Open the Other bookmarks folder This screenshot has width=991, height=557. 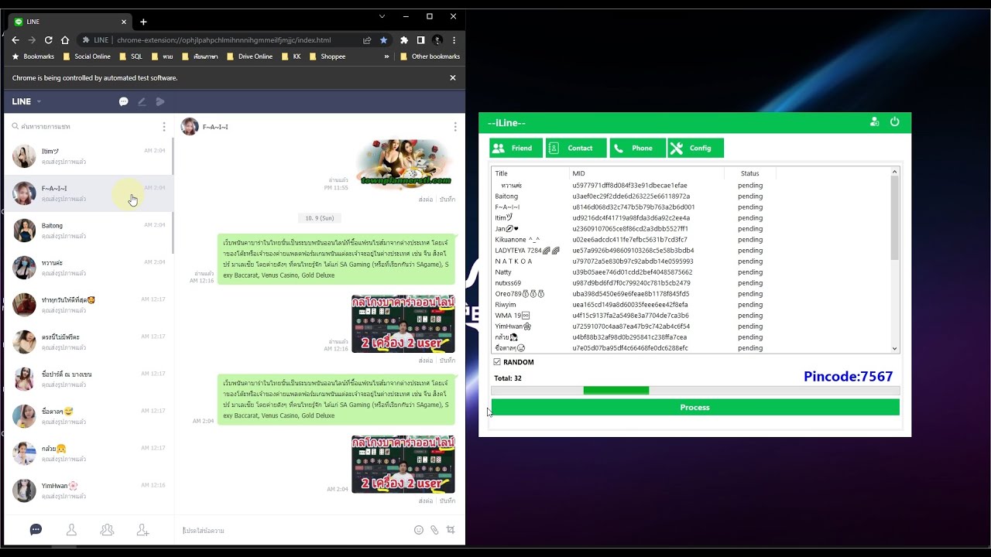tap(430, 56)
